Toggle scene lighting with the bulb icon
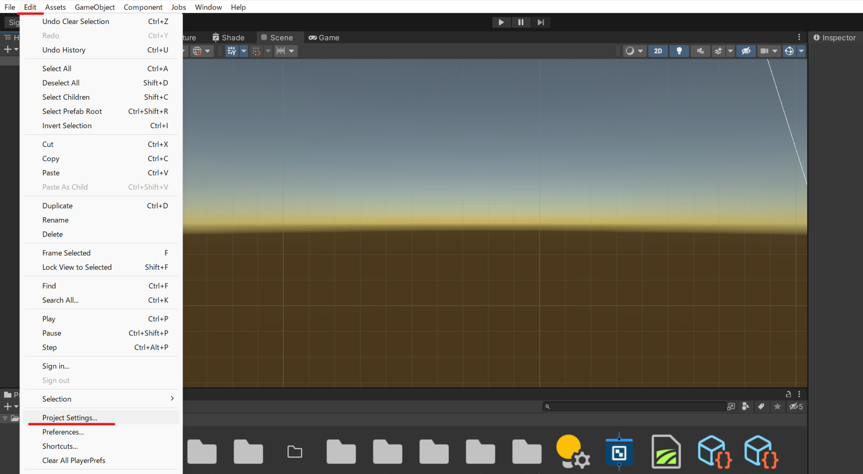The image size is (863, 474). [679, 51]
